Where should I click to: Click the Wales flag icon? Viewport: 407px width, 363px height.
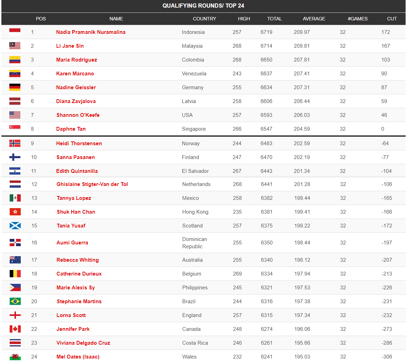point(15,356)
